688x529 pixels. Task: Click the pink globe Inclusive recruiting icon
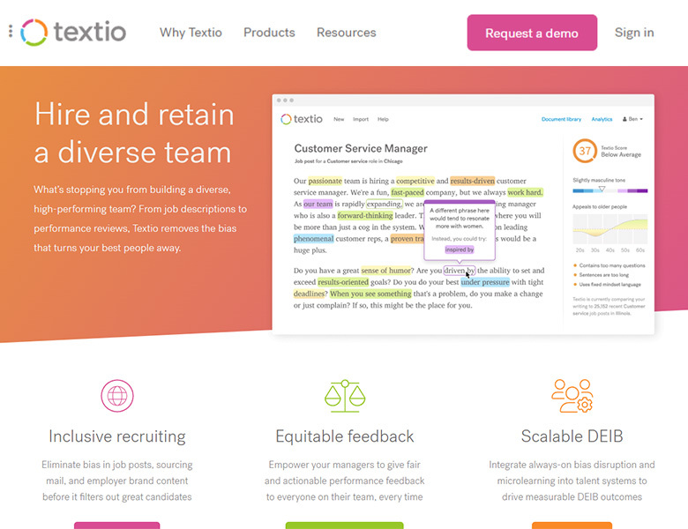click(117, 396)
